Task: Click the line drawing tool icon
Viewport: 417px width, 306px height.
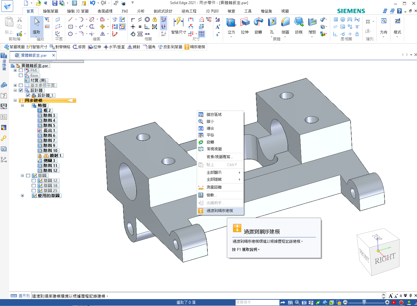Action: pos(70,19)
